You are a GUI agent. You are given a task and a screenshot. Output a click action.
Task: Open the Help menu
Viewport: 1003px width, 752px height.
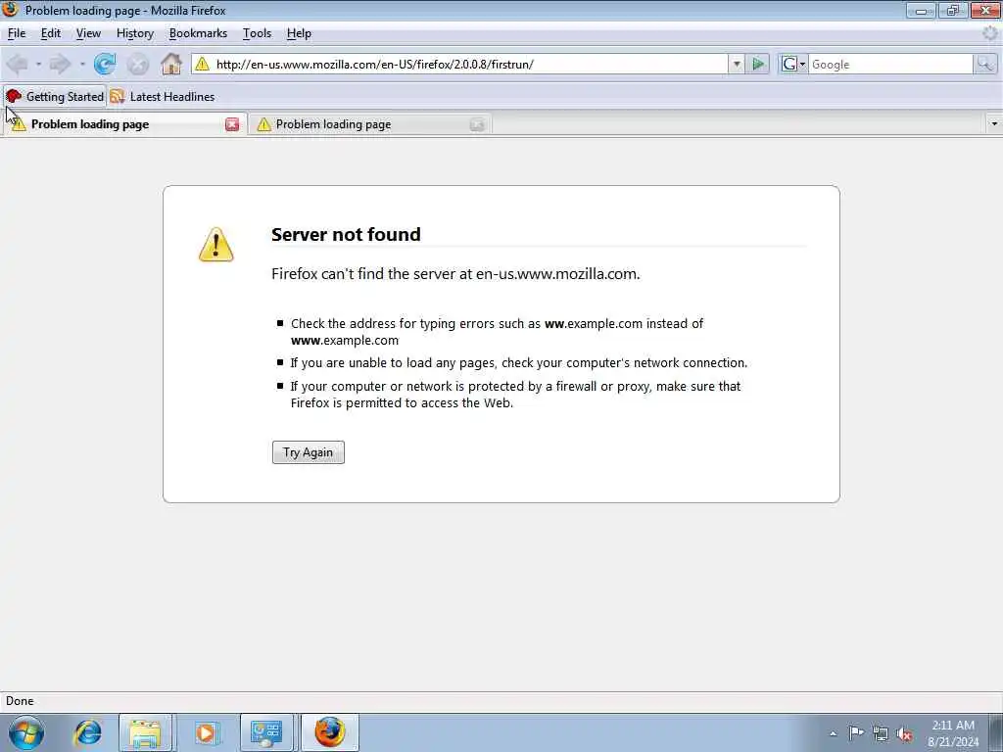(299, 33)
